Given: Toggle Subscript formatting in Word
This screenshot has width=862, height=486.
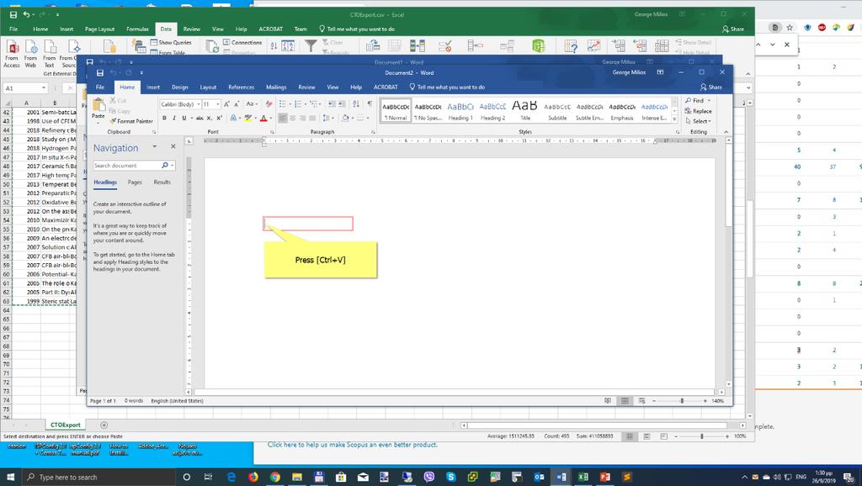Looking at the screenshot, I should click(210, 118).
